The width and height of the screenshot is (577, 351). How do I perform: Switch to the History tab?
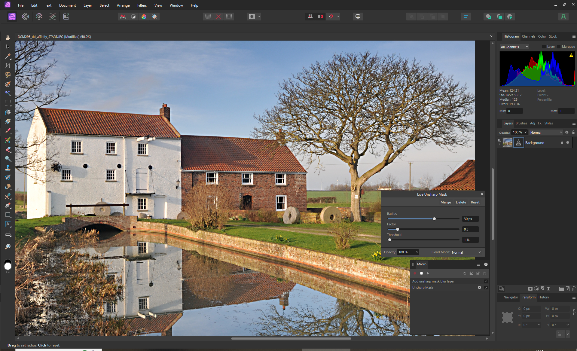pyautogui.click(x=544, y=297)
